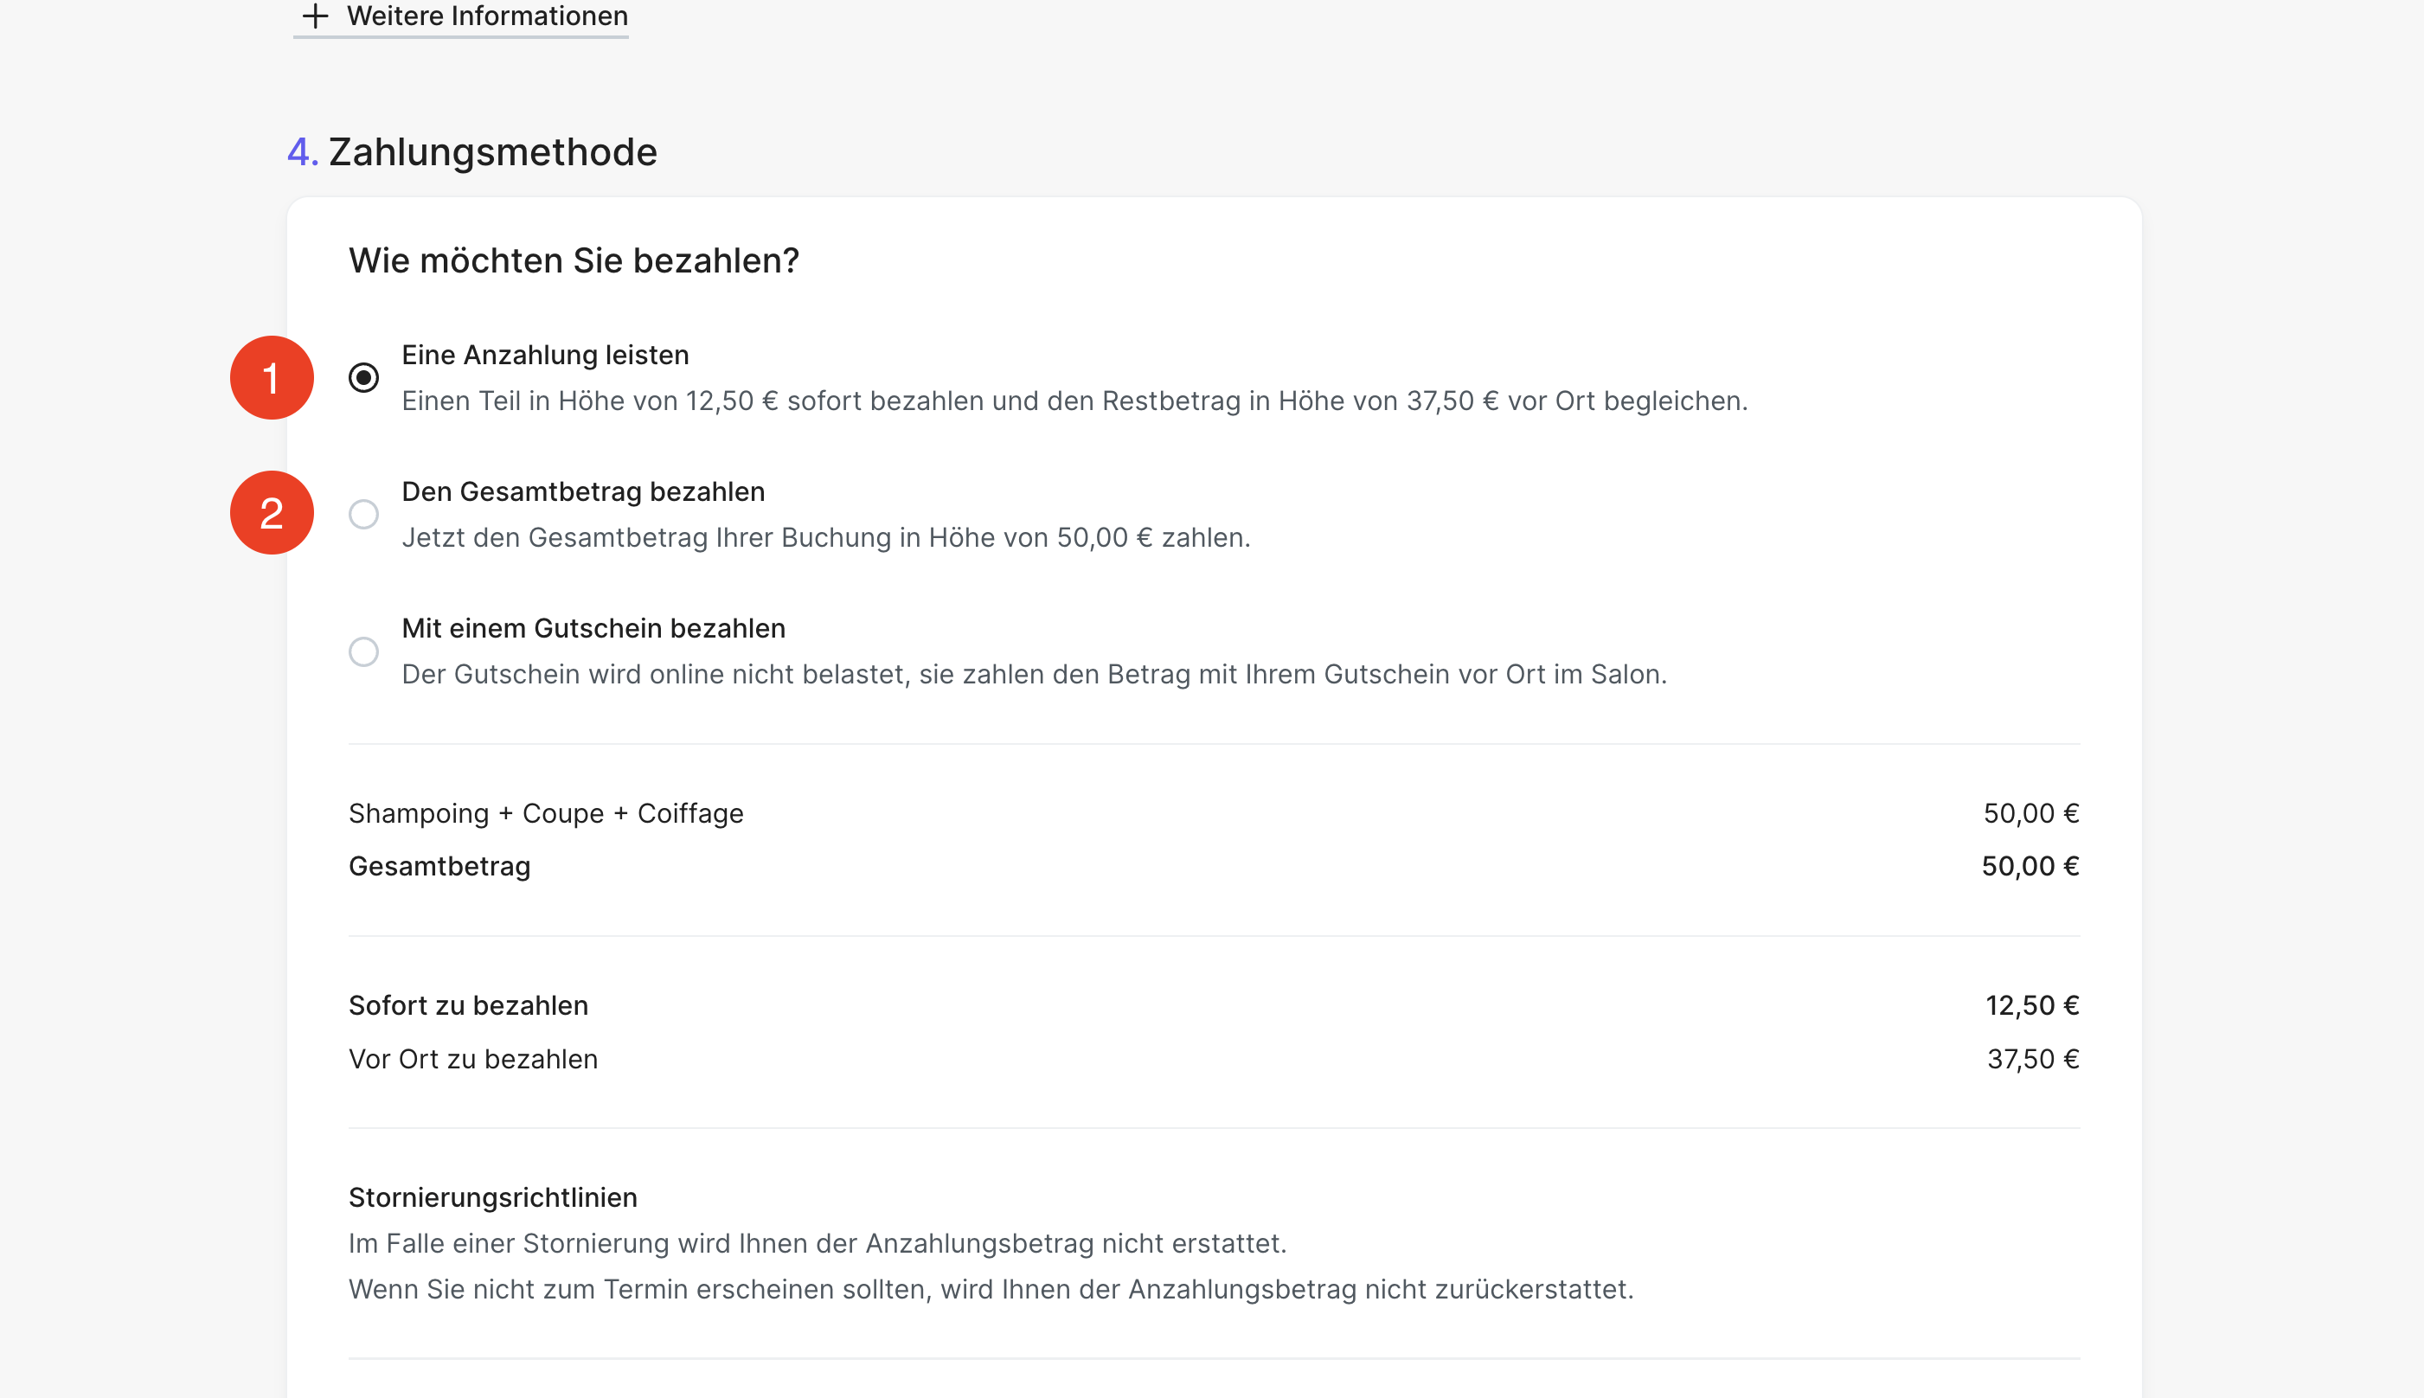Screen dimensions: 2424x1398
Task: Select the Mit einem Gutschein bezahlen radio
Action: tap(364, 652)
